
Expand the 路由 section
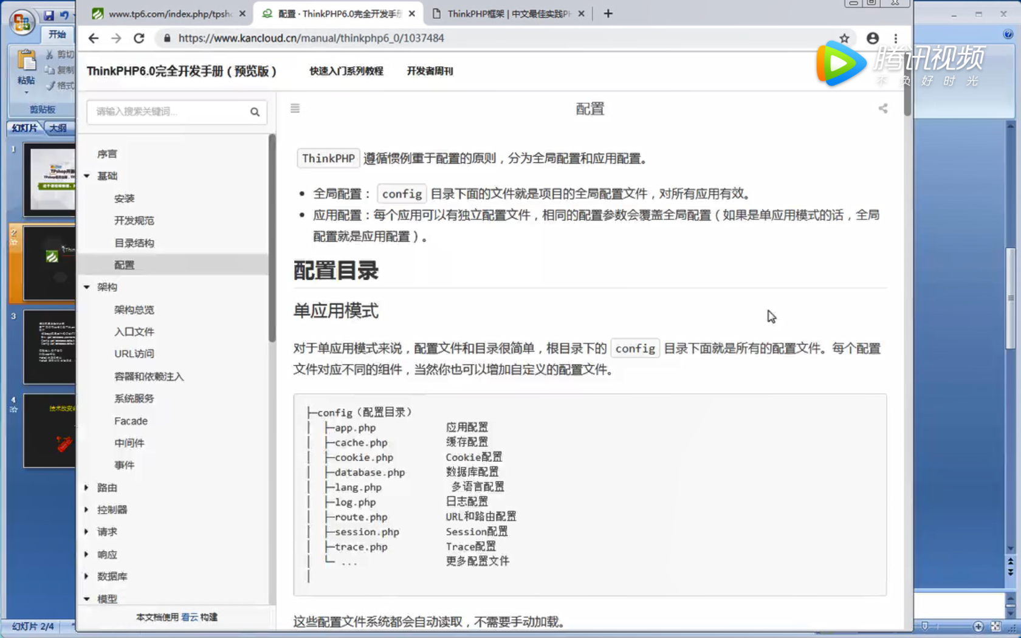tap(87, 488)
